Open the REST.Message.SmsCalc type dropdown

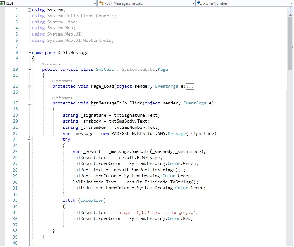click(x=193, y=3)
